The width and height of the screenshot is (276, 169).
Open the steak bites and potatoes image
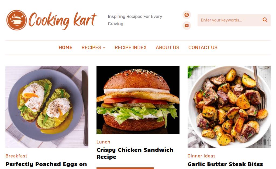(x=229, y=107)
